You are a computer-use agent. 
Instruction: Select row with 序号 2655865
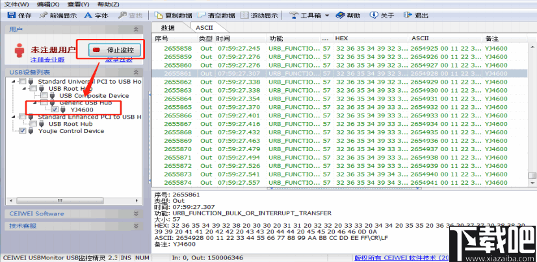pos(340,107)
